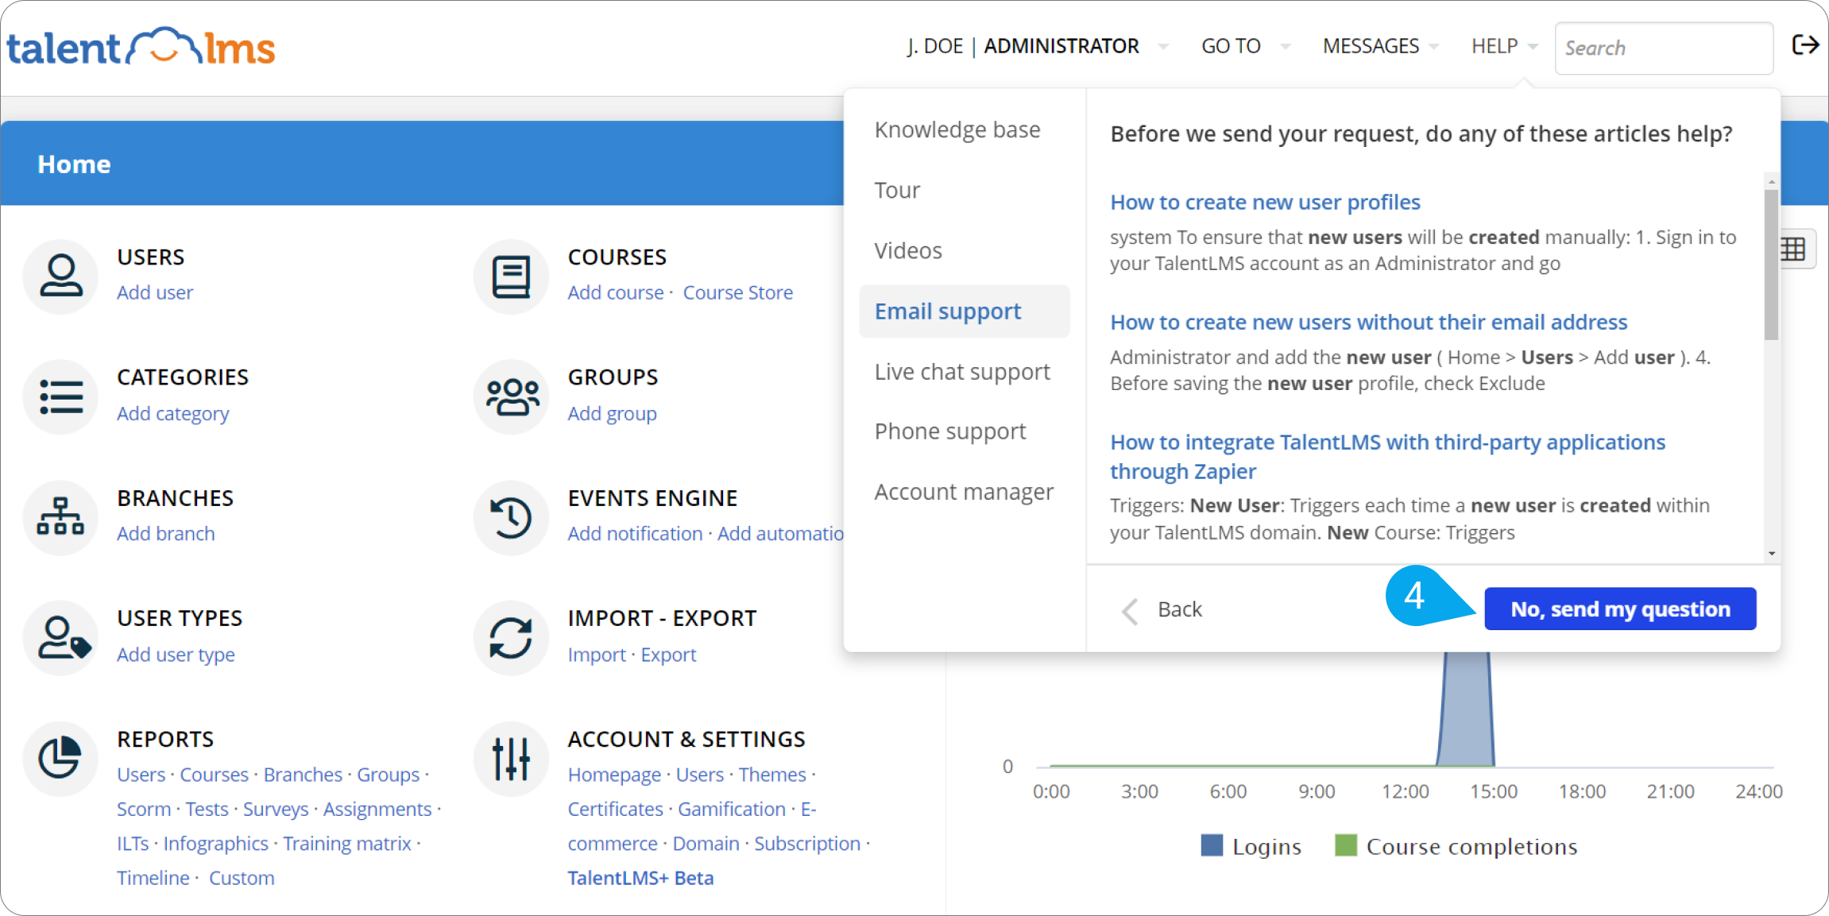Open 'How to create new user profiles' article

tap(1265, 202)
